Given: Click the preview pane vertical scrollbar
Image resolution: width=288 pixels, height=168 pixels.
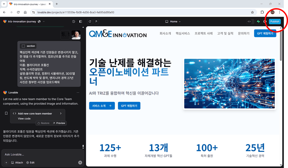Looking at the screenshot, I should [x=281, y=45].
